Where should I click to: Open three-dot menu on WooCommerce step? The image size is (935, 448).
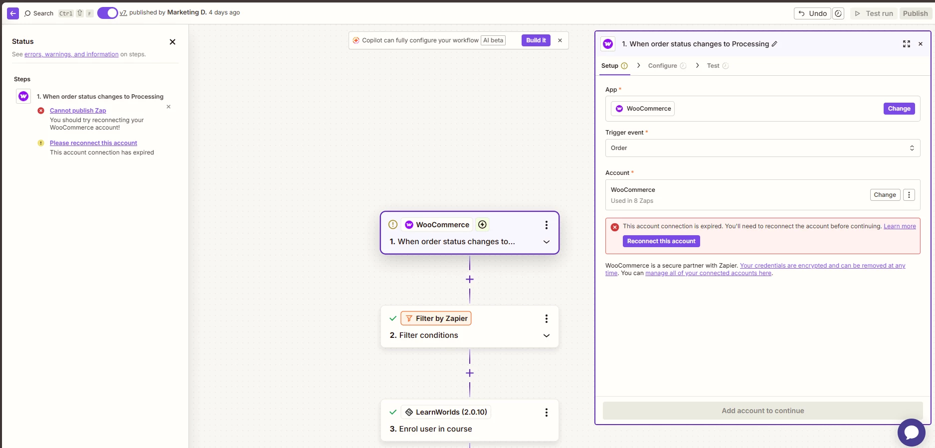pos(547,225)
